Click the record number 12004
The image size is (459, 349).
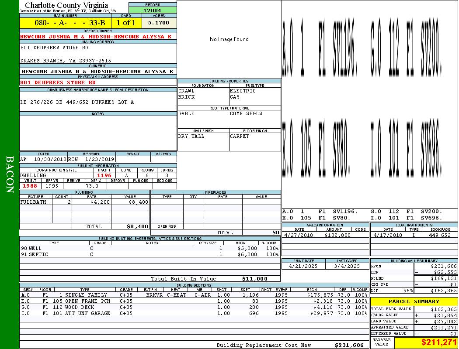tap(152, 10)
